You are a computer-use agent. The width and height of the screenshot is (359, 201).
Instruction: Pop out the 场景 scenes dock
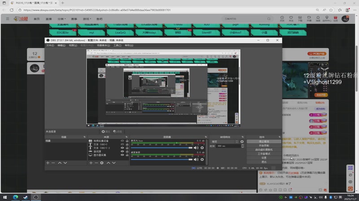84,137
